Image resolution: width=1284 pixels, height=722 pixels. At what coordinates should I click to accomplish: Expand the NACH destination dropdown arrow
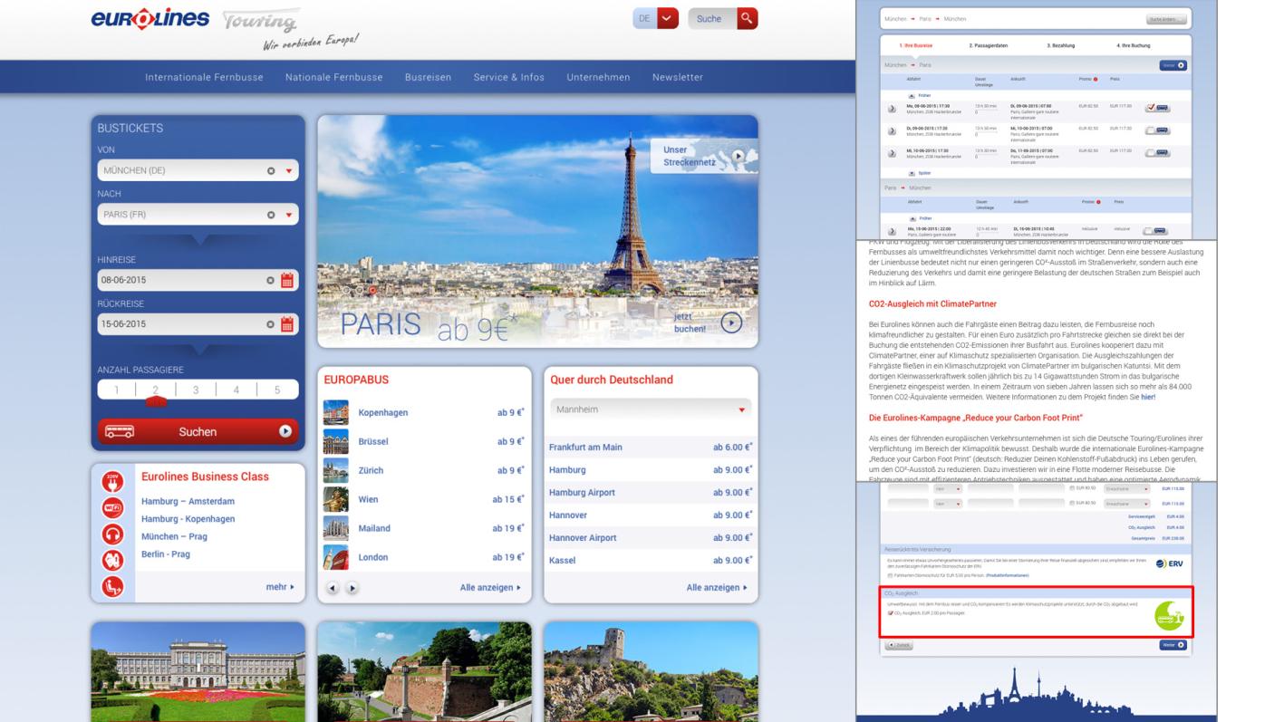click(x=289, y=215)
